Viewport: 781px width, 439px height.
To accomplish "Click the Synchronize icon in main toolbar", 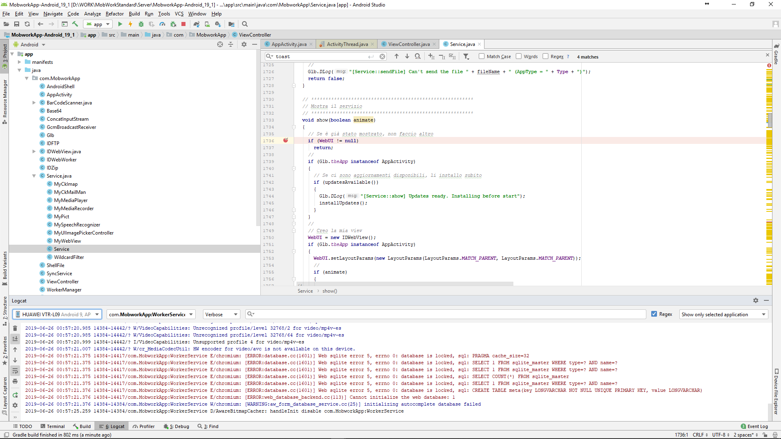I will click(27, 24).
